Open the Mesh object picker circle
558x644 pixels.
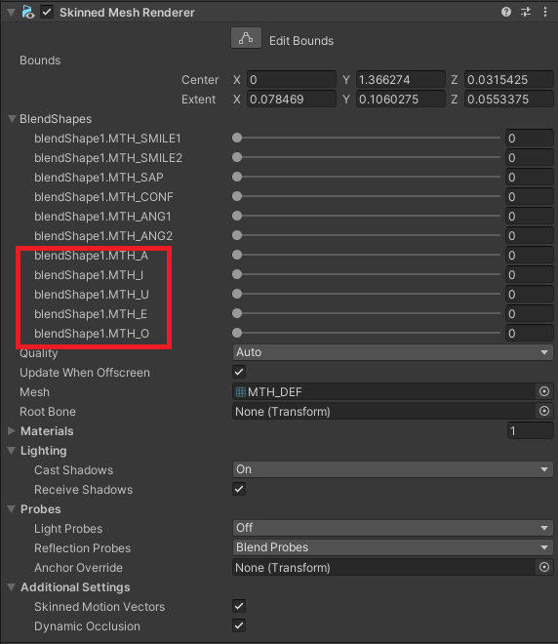click(544, 391)
